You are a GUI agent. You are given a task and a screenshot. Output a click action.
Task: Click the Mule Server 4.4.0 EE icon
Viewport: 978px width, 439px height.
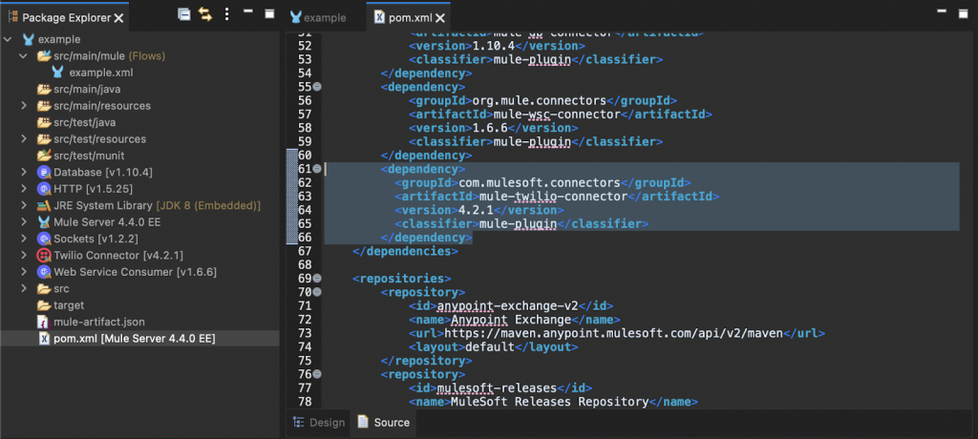(44, 222)
